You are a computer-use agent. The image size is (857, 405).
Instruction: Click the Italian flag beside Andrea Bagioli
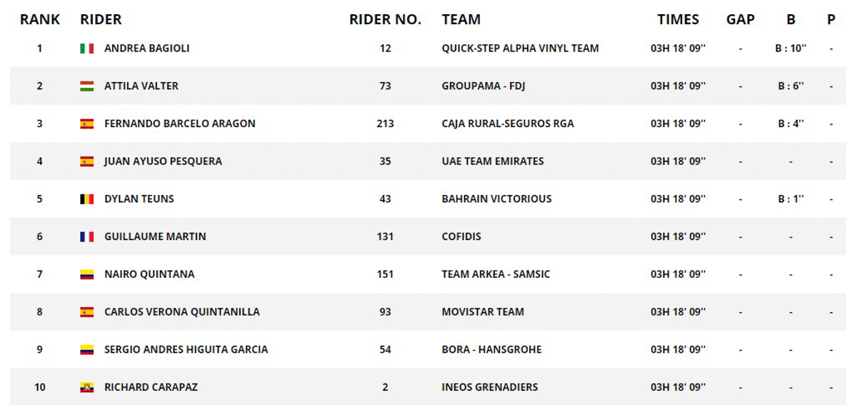(86, 49)
